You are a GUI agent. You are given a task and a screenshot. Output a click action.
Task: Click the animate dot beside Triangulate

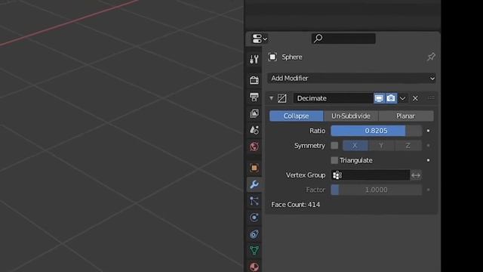(428, 160)
